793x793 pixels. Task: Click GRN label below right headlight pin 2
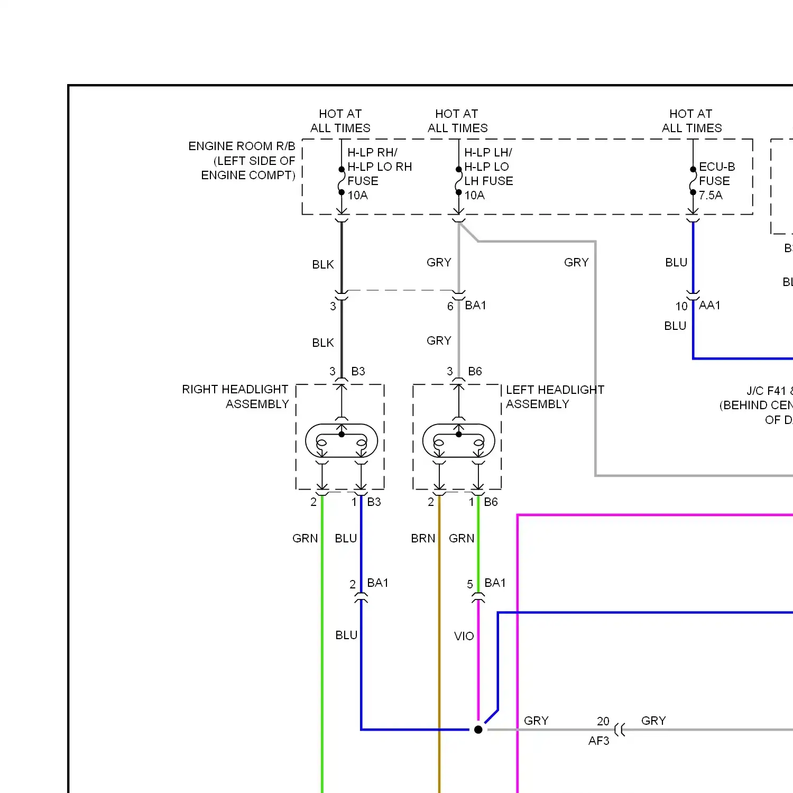click(x=305, y=538)
